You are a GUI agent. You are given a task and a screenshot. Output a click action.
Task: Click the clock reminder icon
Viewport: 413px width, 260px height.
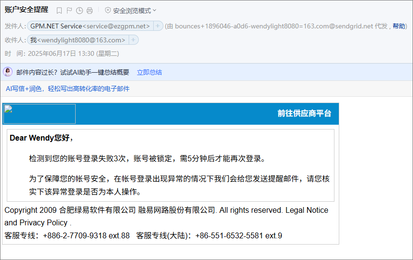80,11
